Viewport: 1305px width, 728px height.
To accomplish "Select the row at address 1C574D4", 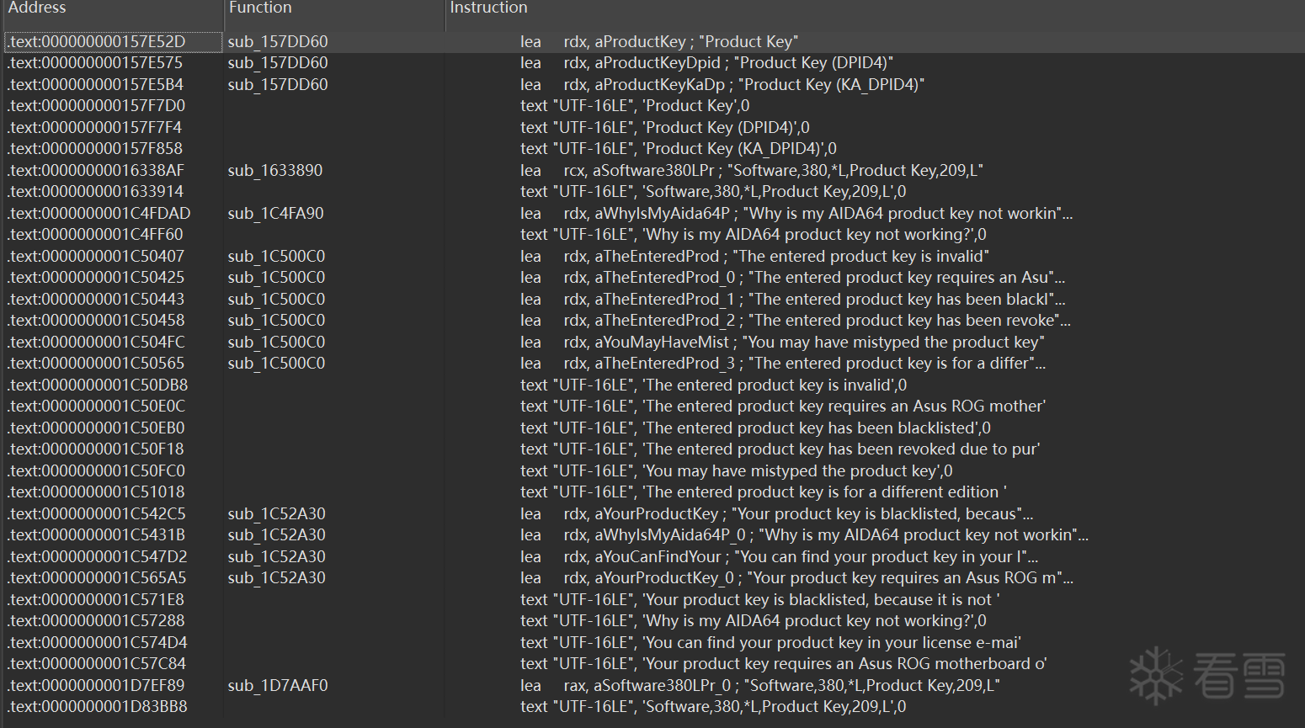I will 97,642.
